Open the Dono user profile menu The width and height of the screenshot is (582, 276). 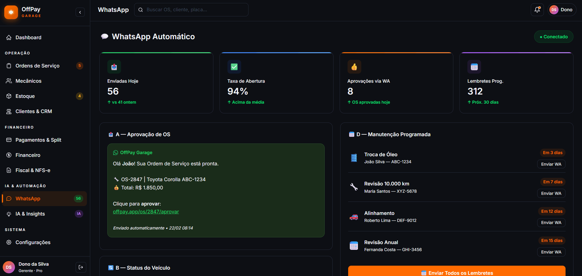point(562,10)
